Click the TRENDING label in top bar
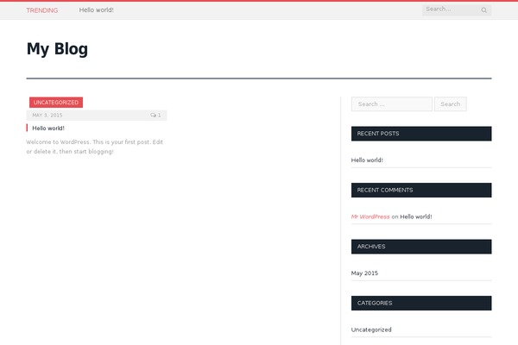Screen dimensions: 518x345 coord(42,10)
